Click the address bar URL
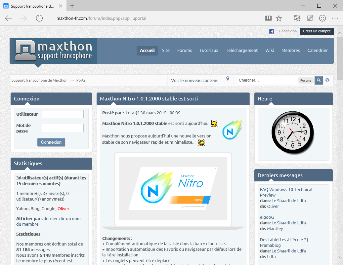Screen dimensions: 343x265 (101, 19)
